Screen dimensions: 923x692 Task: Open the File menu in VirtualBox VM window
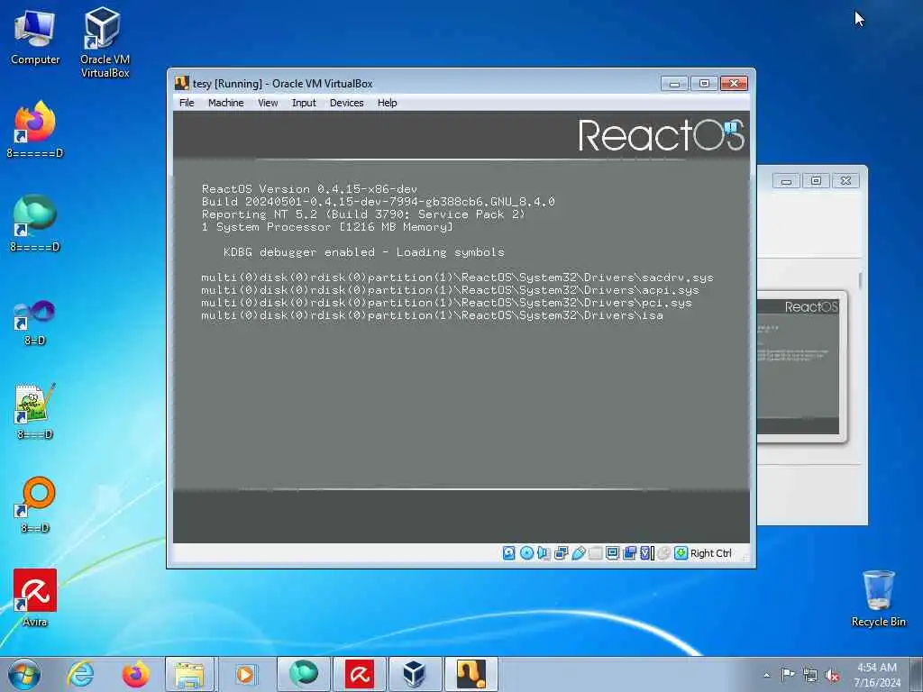187,103
